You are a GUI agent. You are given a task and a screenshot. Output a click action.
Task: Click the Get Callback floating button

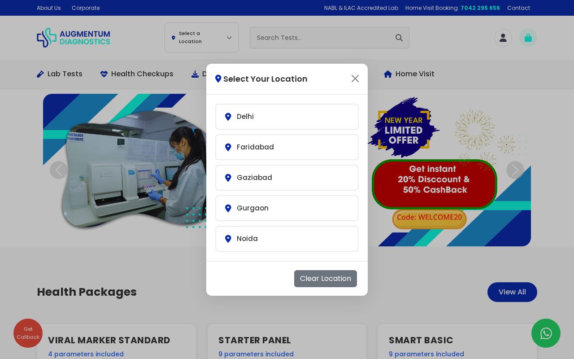28,333
